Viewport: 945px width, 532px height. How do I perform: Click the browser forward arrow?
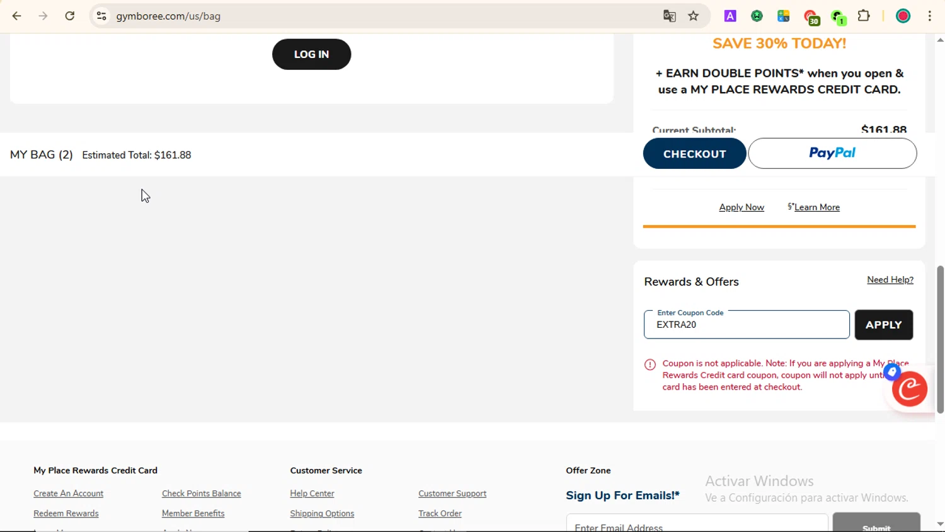43,16
